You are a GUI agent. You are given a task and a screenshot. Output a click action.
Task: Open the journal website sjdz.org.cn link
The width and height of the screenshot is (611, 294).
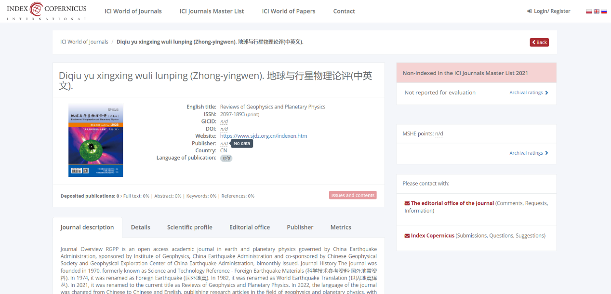[264, 136]
